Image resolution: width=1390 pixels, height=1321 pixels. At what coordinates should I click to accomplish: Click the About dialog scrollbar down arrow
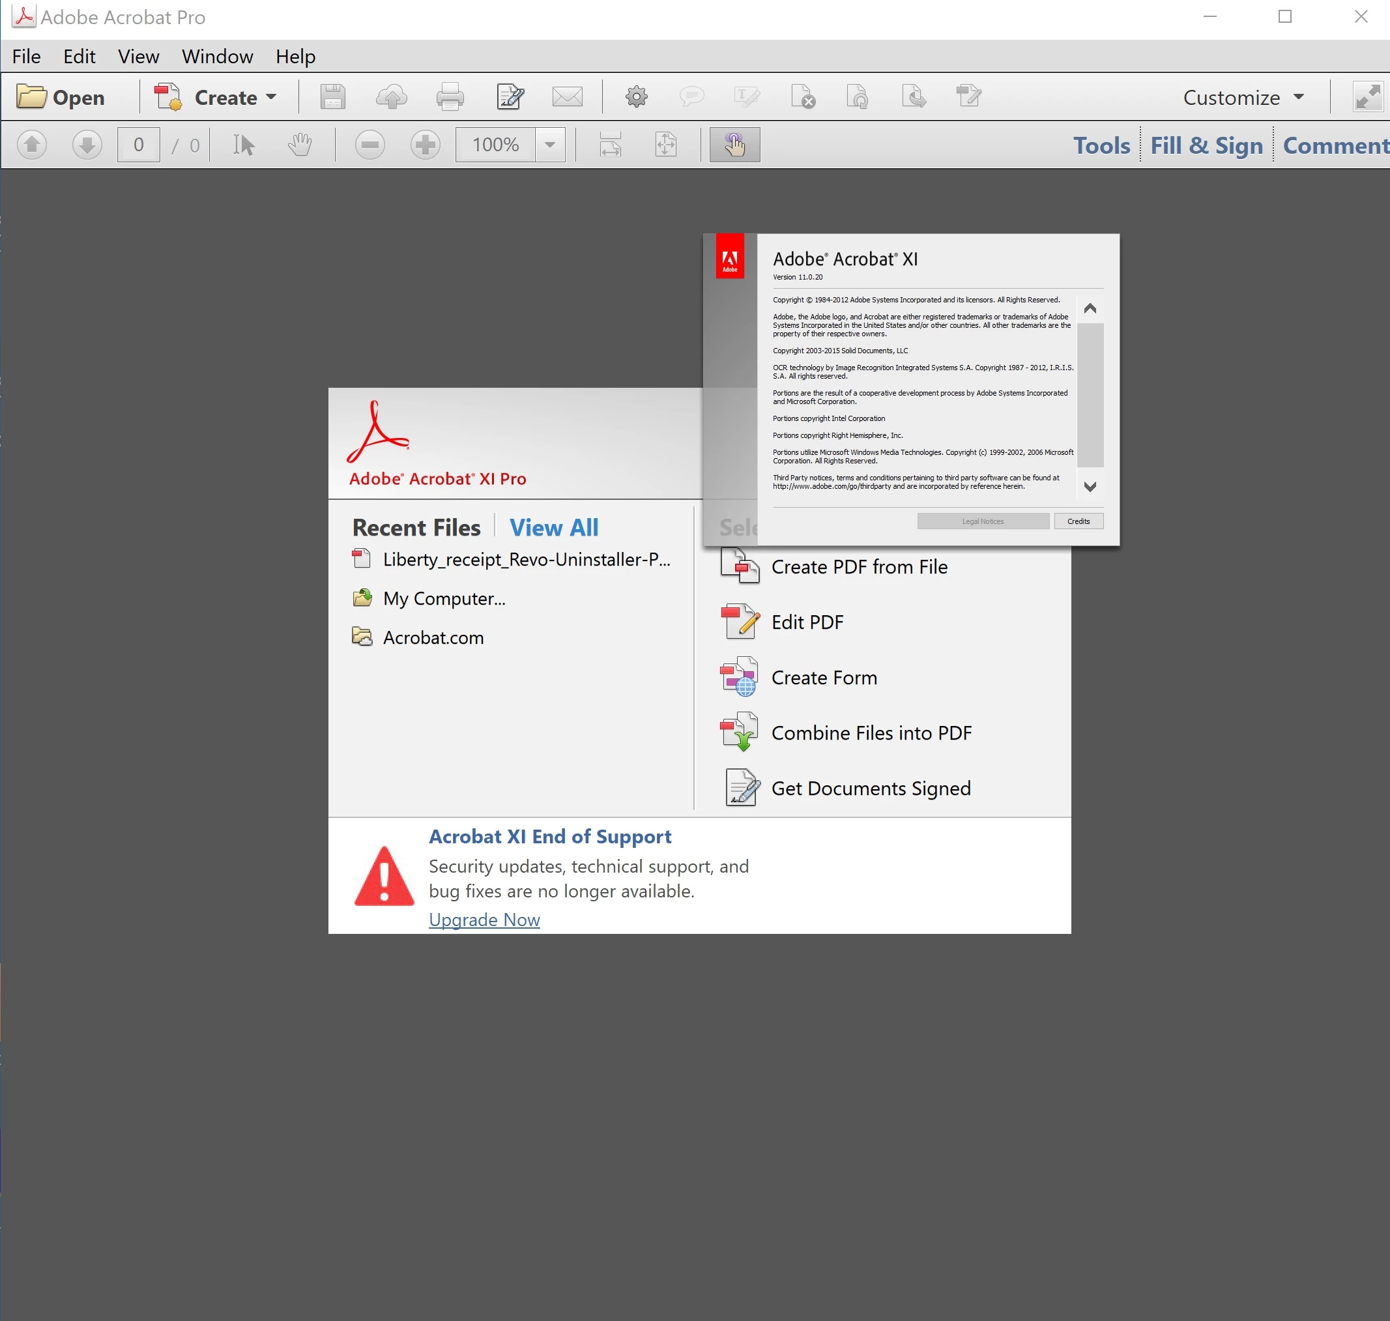point(1090,487)
